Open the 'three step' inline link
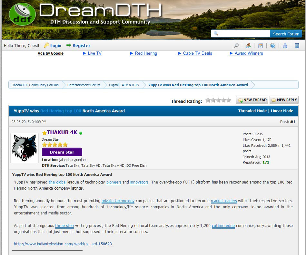The image size is (306, 255). 64,226
